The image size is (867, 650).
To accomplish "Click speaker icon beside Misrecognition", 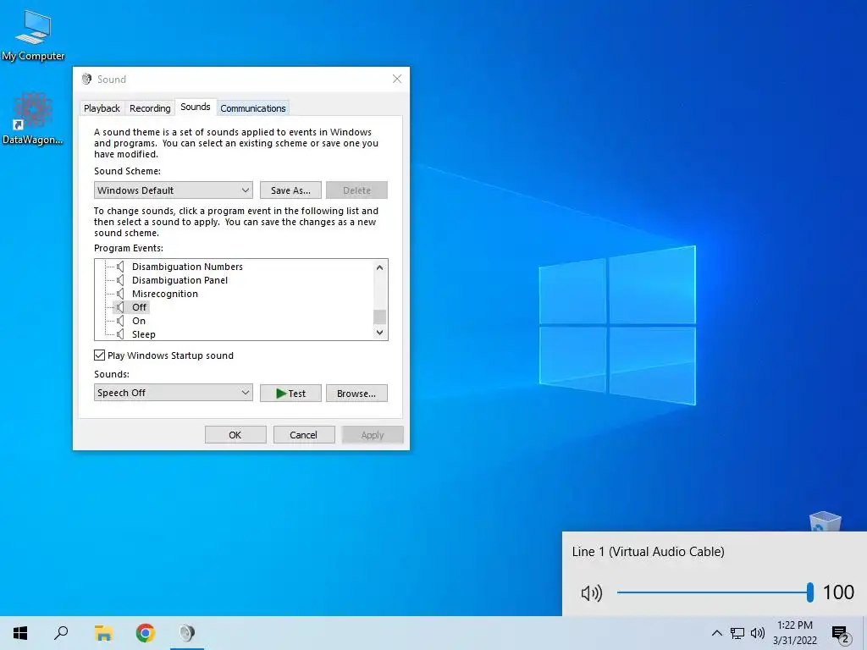I will click(x=120, y=294).
